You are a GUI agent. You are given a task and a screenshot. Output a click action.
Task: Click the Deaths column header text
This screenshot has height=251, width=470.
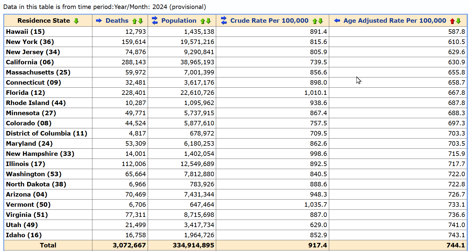(117, 21)
